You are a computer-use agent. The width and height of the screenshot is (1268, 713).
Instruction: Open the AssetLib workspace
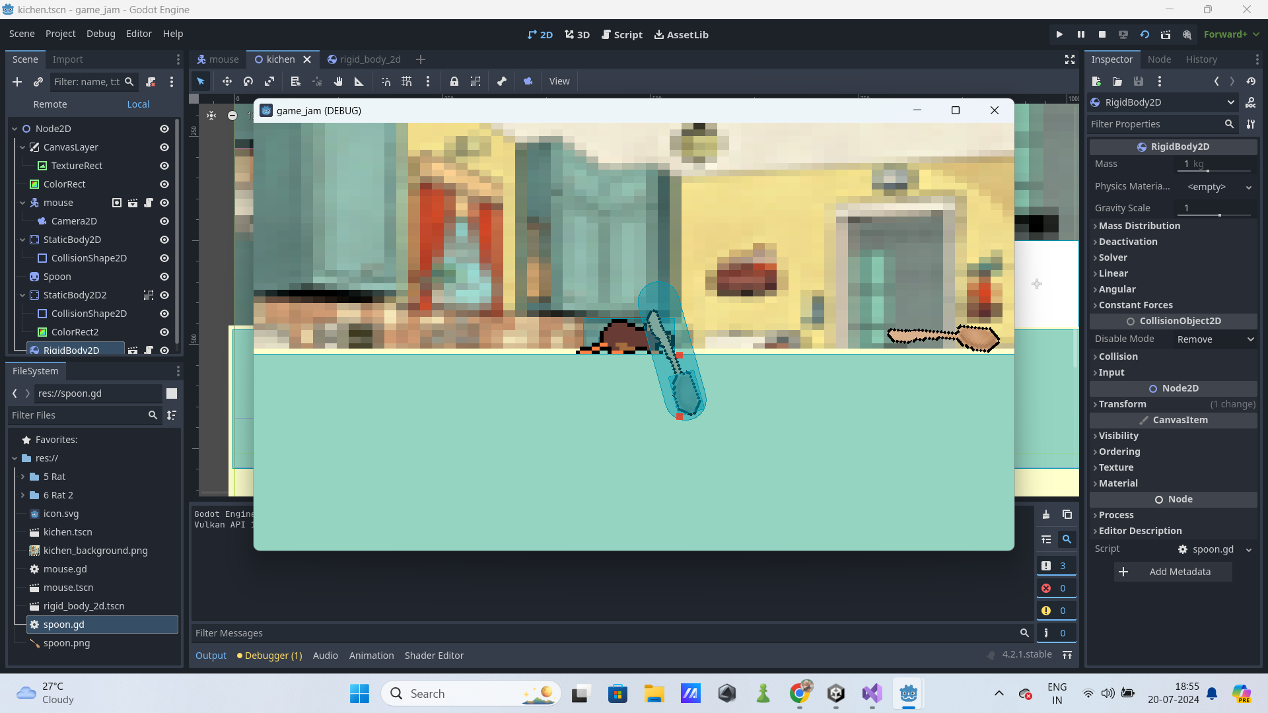pos(681,34)
